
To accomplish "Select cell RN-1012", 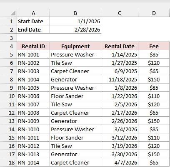I will tap(33, 146).
